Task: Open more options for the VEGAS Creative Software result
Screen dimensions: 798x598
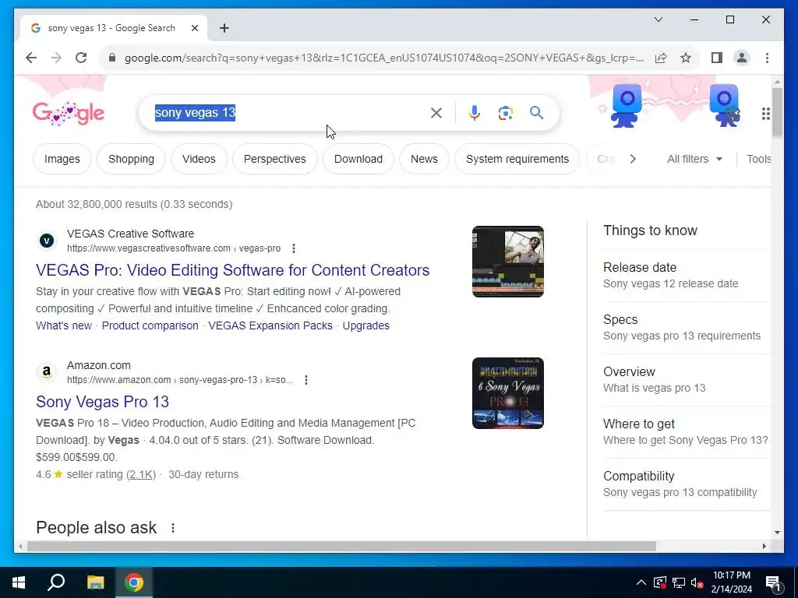Action: (294, 248)
